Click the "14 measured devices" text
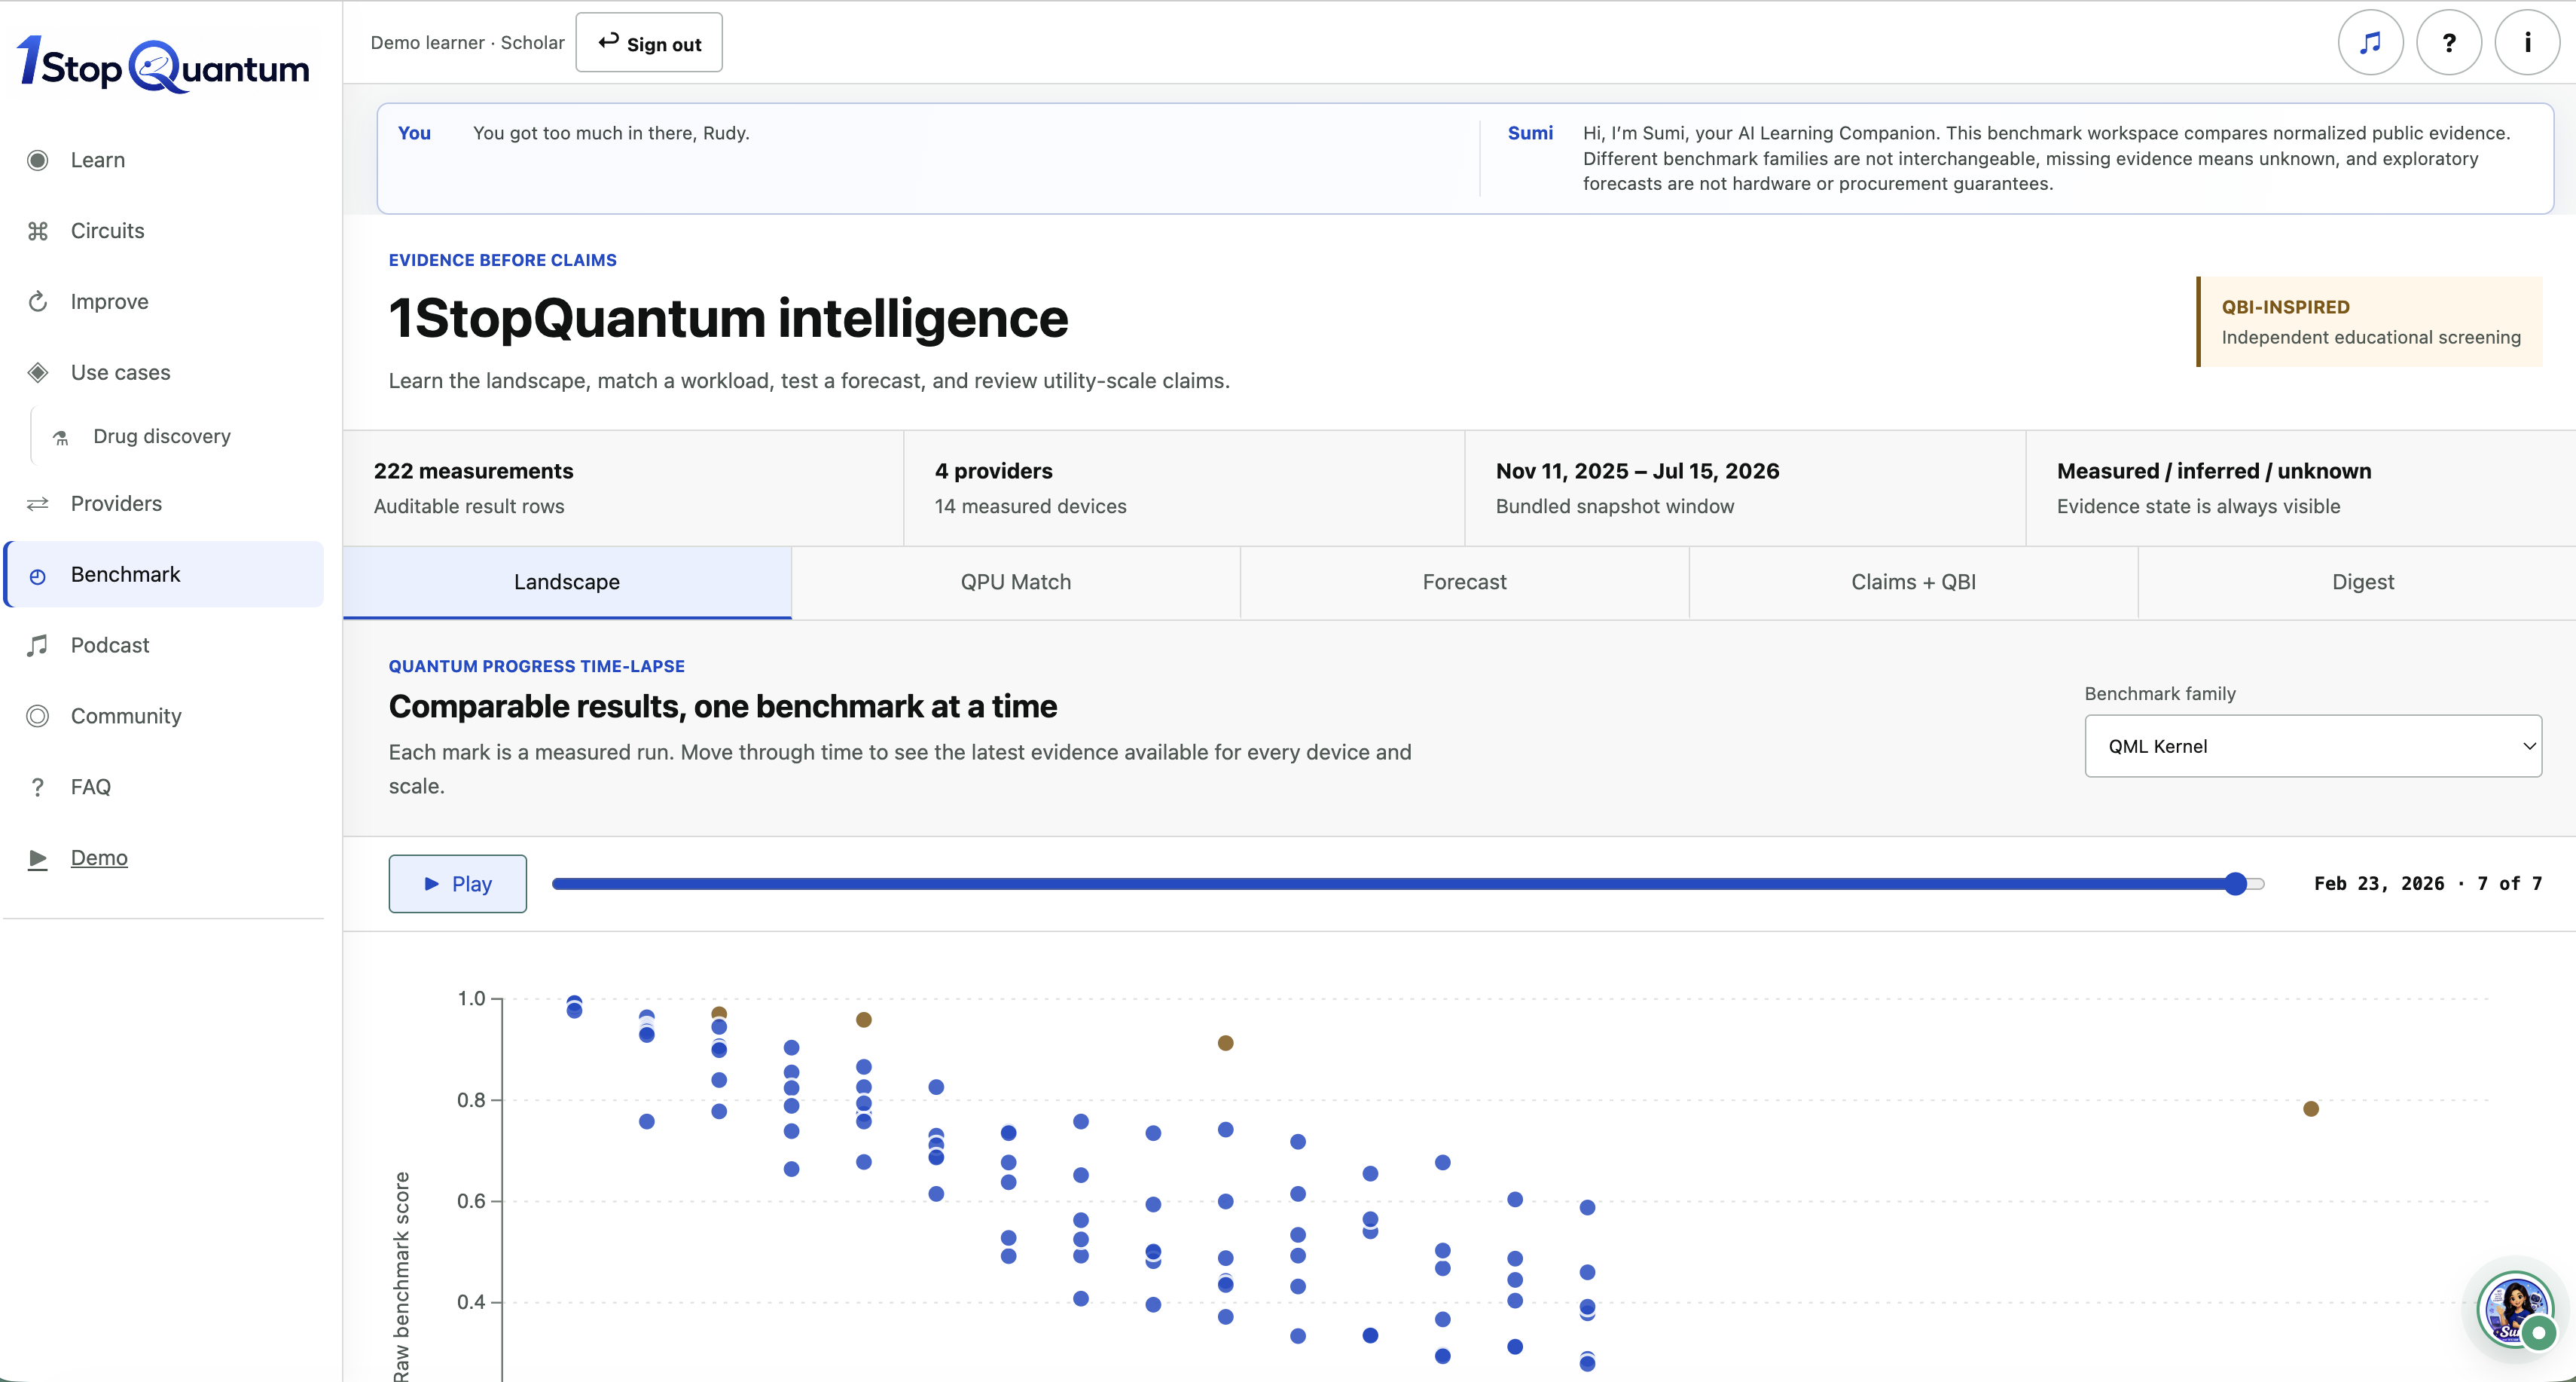 tap(1030, 507)
